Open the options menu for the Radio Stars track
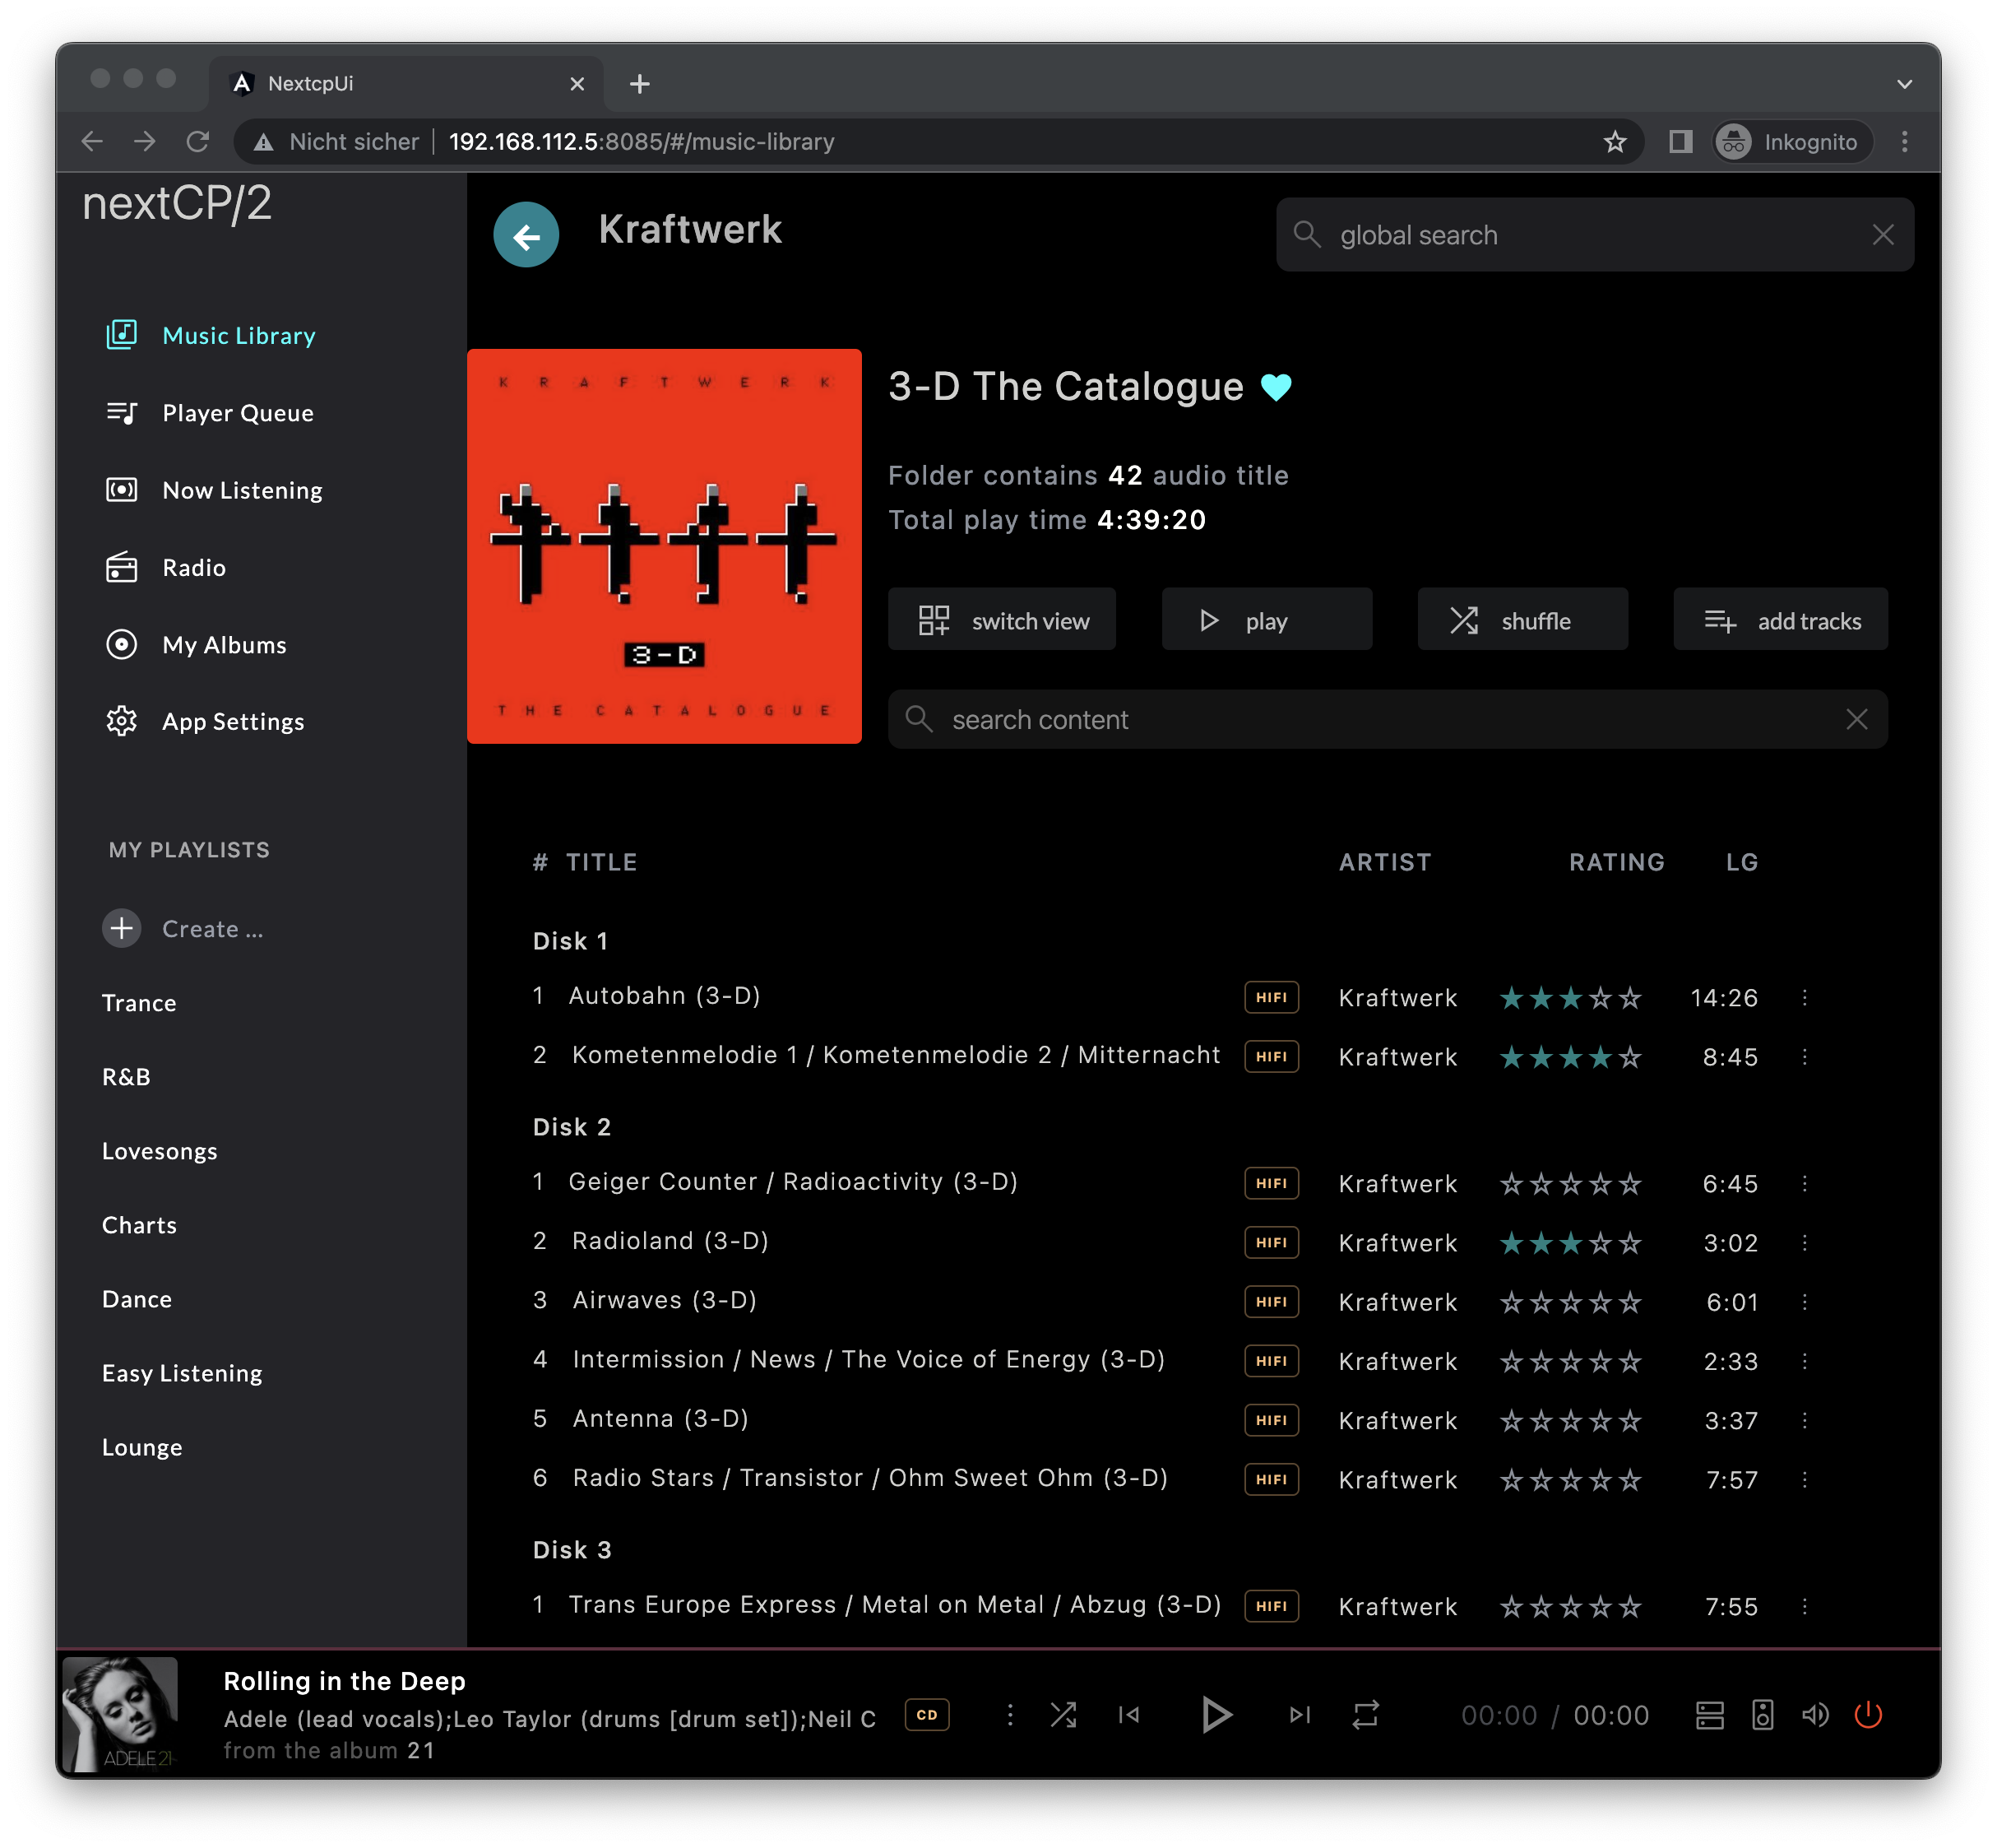Screen dimensions: 1997x1848 coord(1804,1479)
